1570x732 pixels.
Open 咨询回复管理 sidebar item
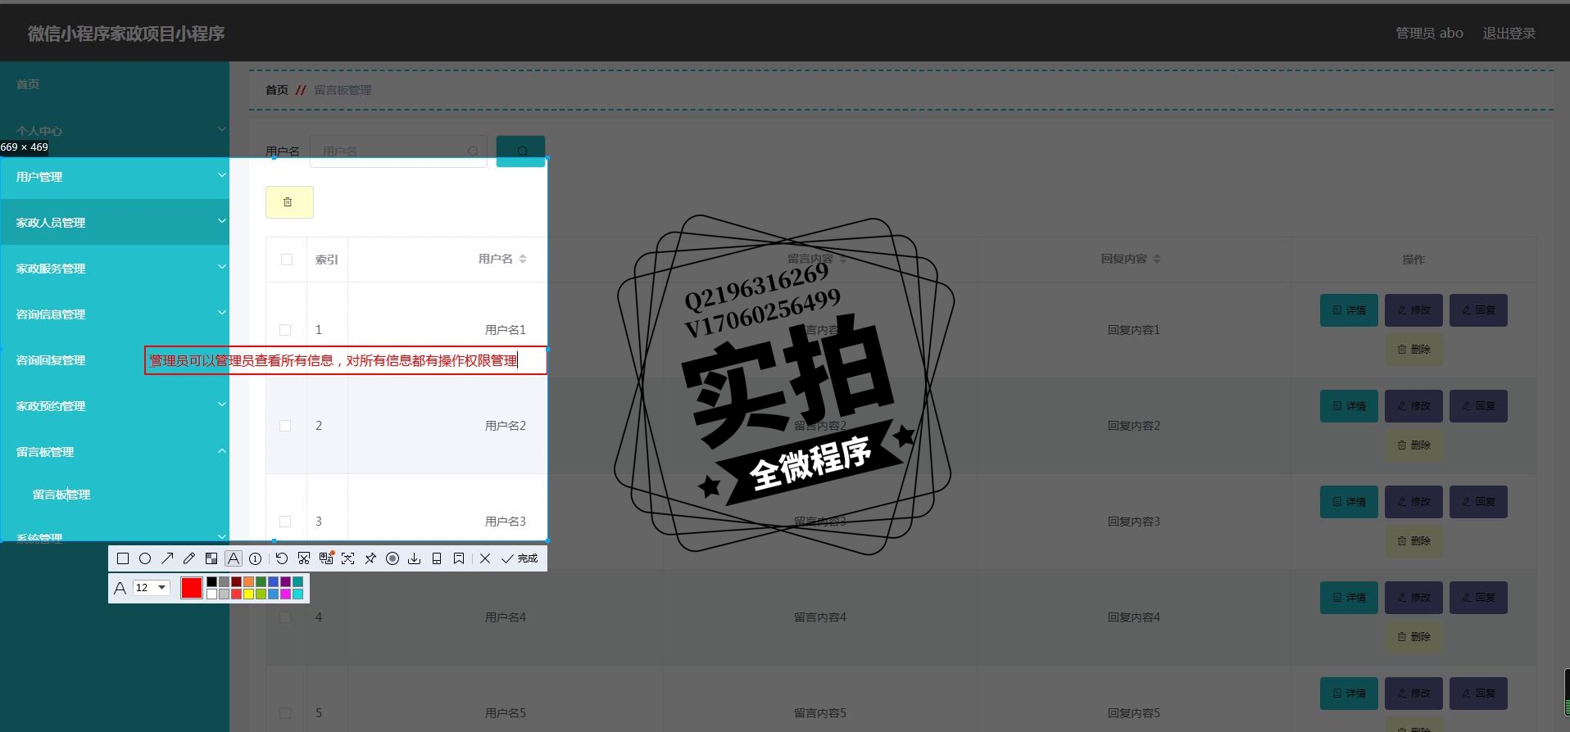[51, 360]
